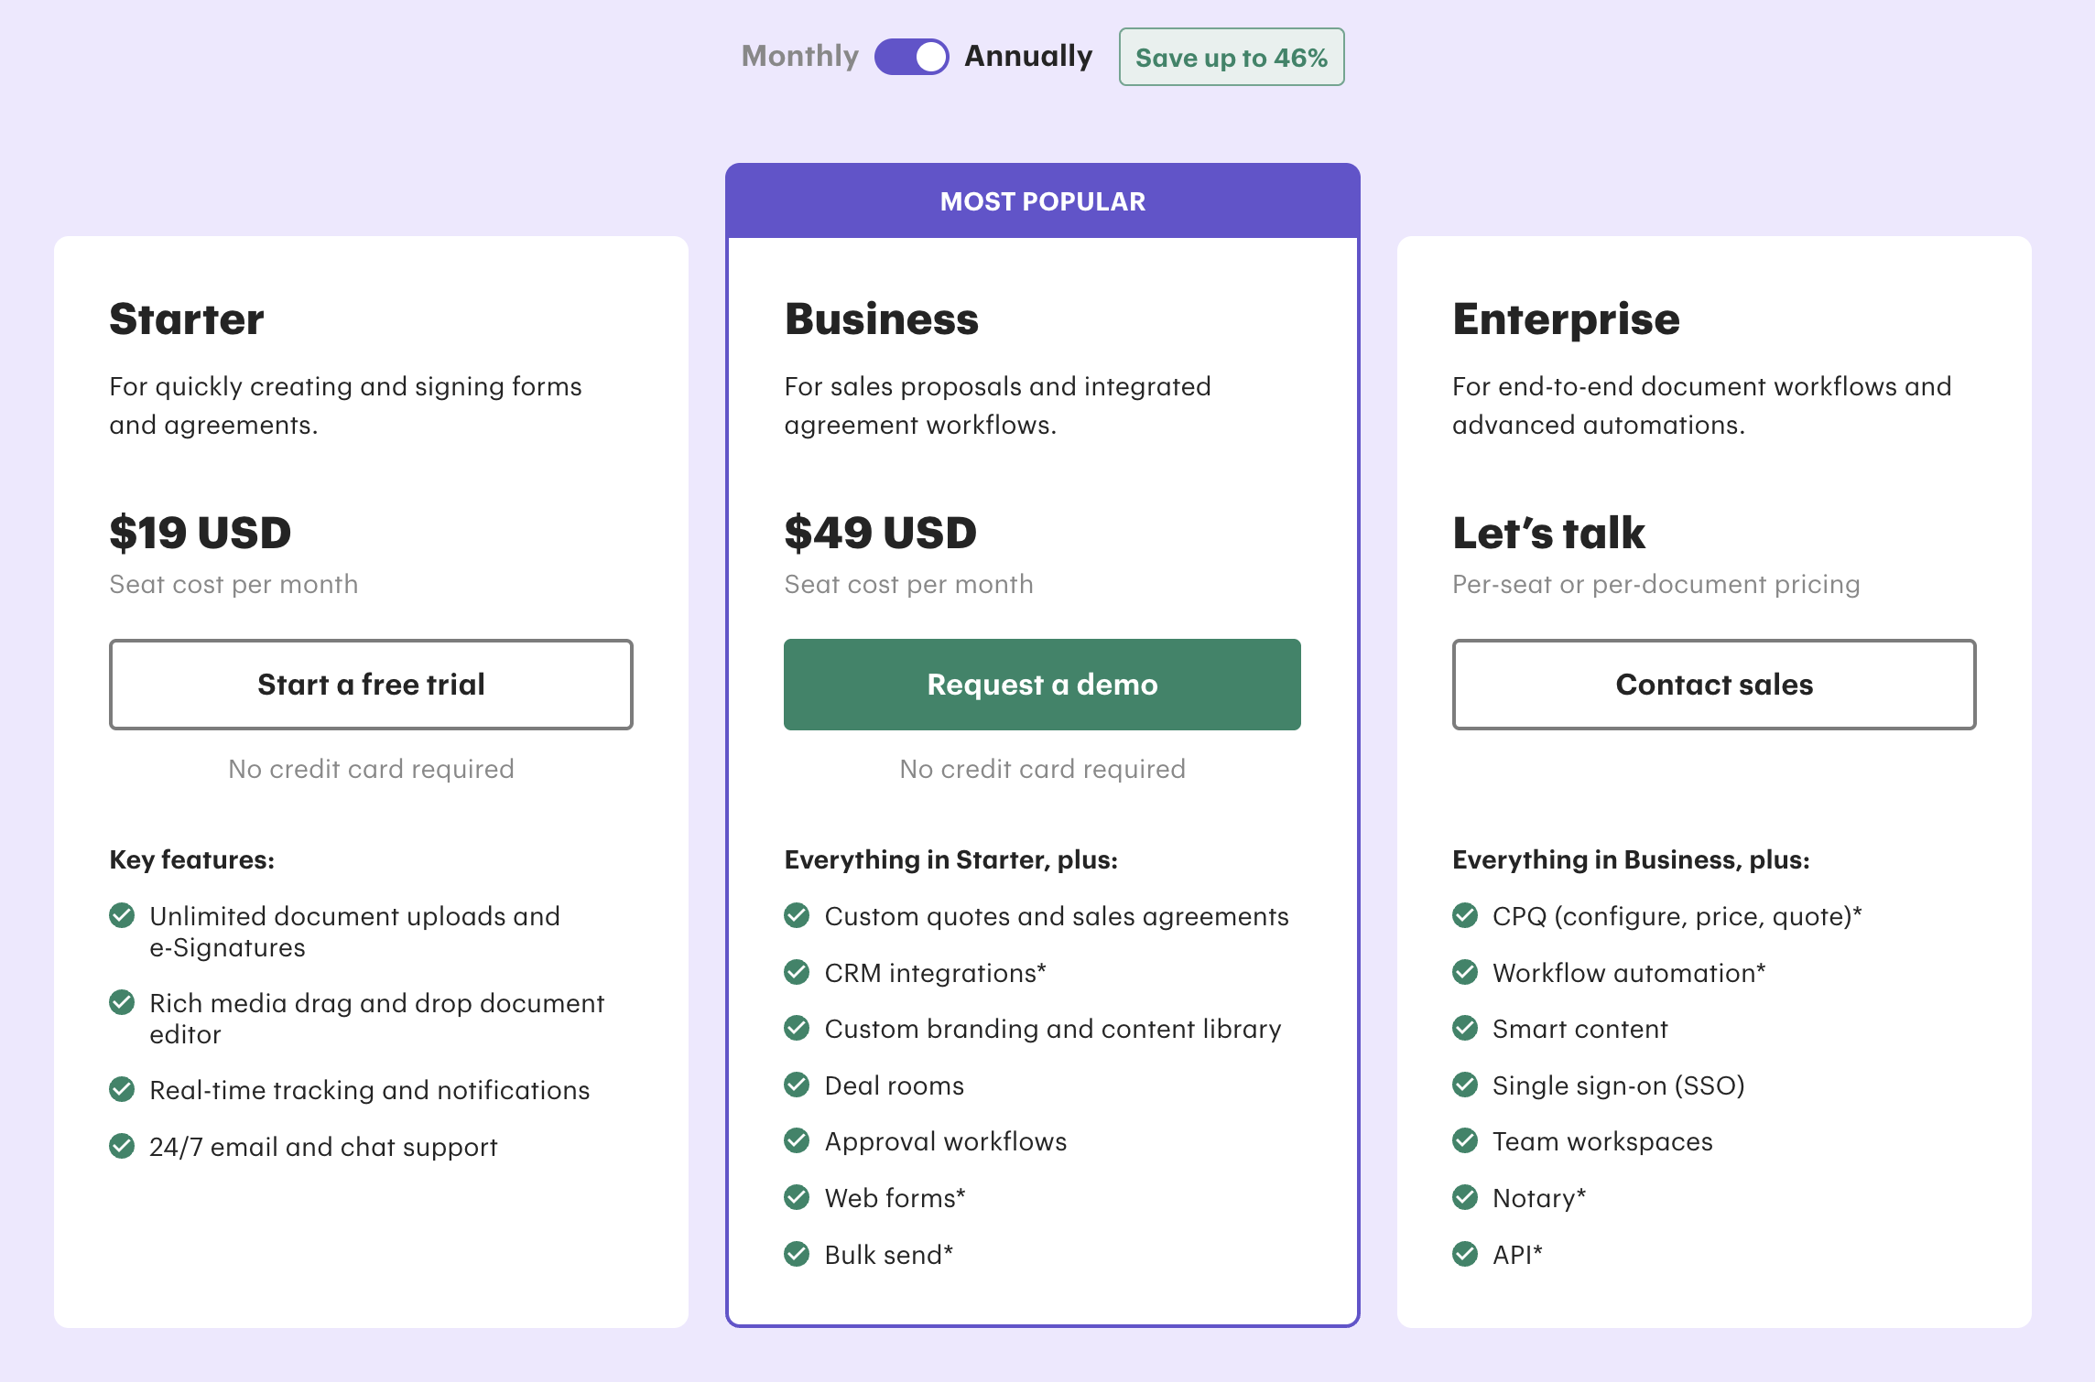2095x1382 pixels.
Task: Click the checkmark beside Approval workflows
Action: pos(798,1141)
